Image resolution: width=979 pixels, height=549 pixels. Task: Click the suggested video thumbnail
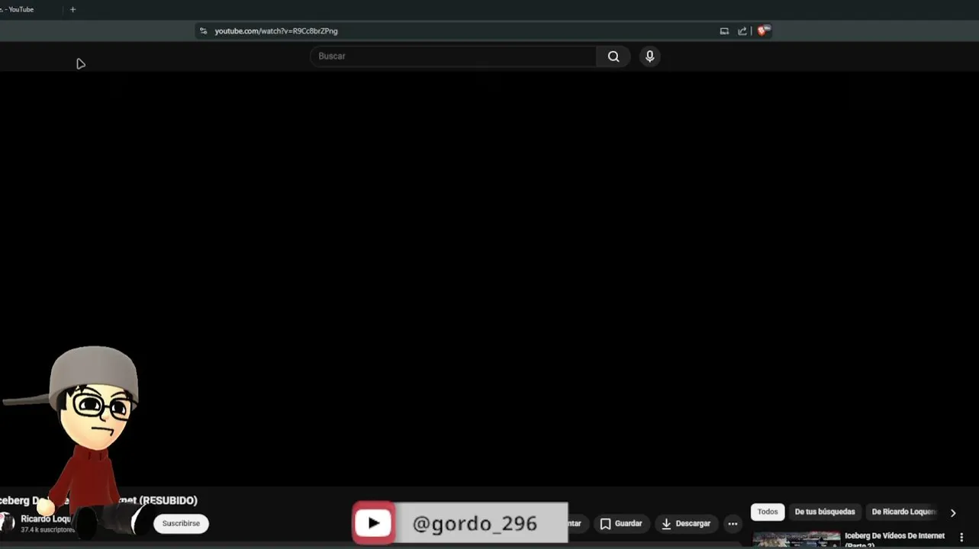[797, 540]
